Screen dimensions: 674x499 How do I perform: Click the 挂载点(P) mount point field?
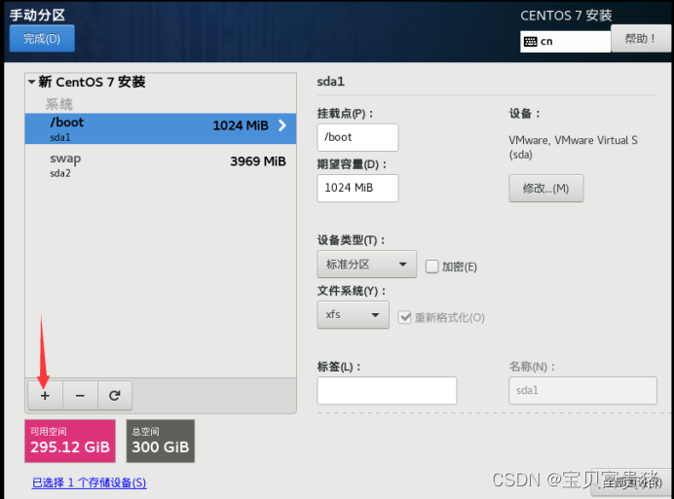coord(357,137)
